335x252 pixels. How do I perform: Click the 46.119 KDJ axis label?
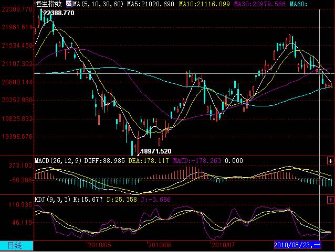[22, 223]
